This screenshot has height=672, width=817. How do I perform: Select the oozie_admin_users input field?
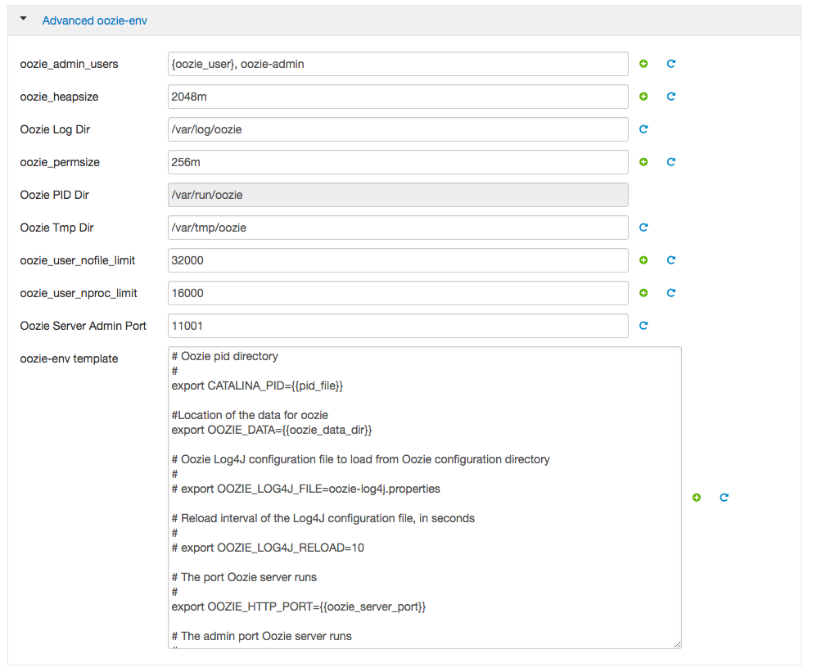tap(398, 64)
